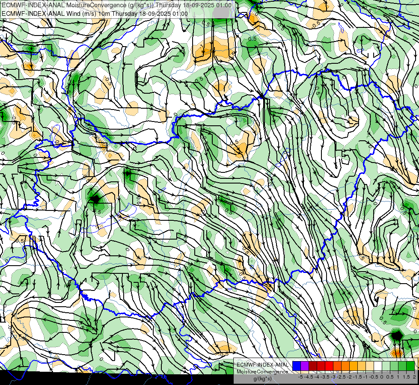
Task: Click the darkest green swatch between 1.5 and 2
Action: [410, 366]
